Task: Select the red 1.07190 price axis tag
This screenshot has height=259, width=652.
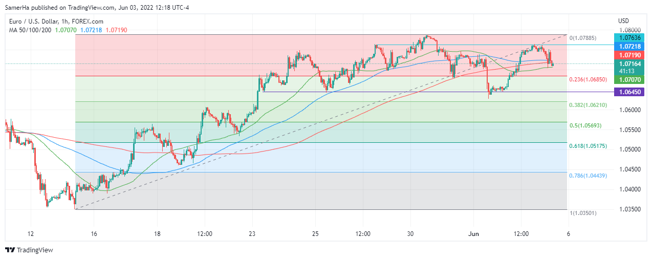Action: click(x=631, y=55)
